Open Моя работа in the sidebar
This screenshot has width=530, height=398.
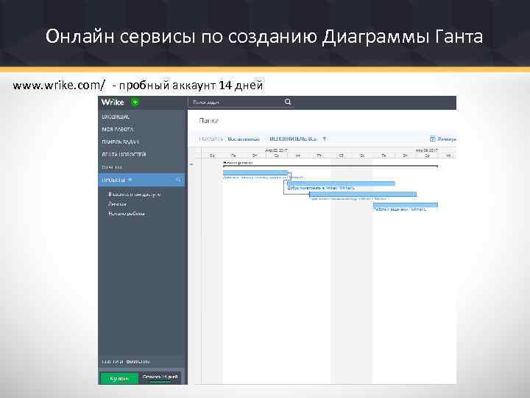click(x=118, y=129)
